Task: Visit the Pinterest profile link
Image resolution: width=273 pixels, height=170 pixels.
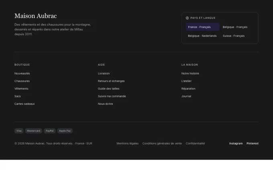Action: click(x=253, y=144)
